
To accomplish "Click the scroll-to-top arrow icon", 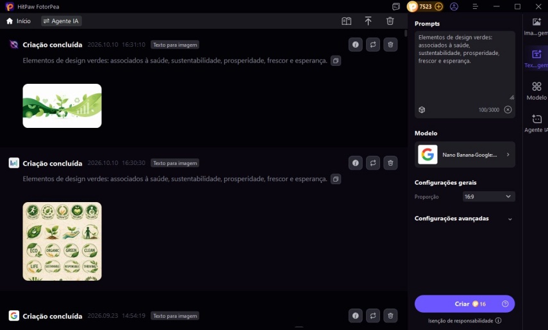I will [368, 21].
